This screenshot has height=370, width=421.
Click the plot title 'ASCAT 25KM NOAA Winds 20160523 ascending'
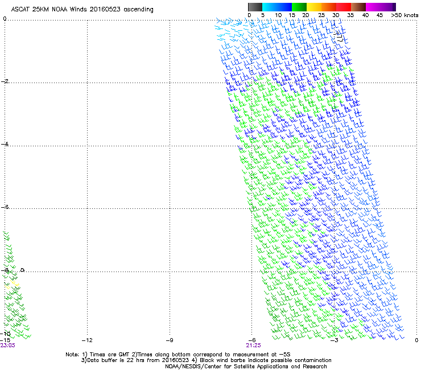coord(82,10)
